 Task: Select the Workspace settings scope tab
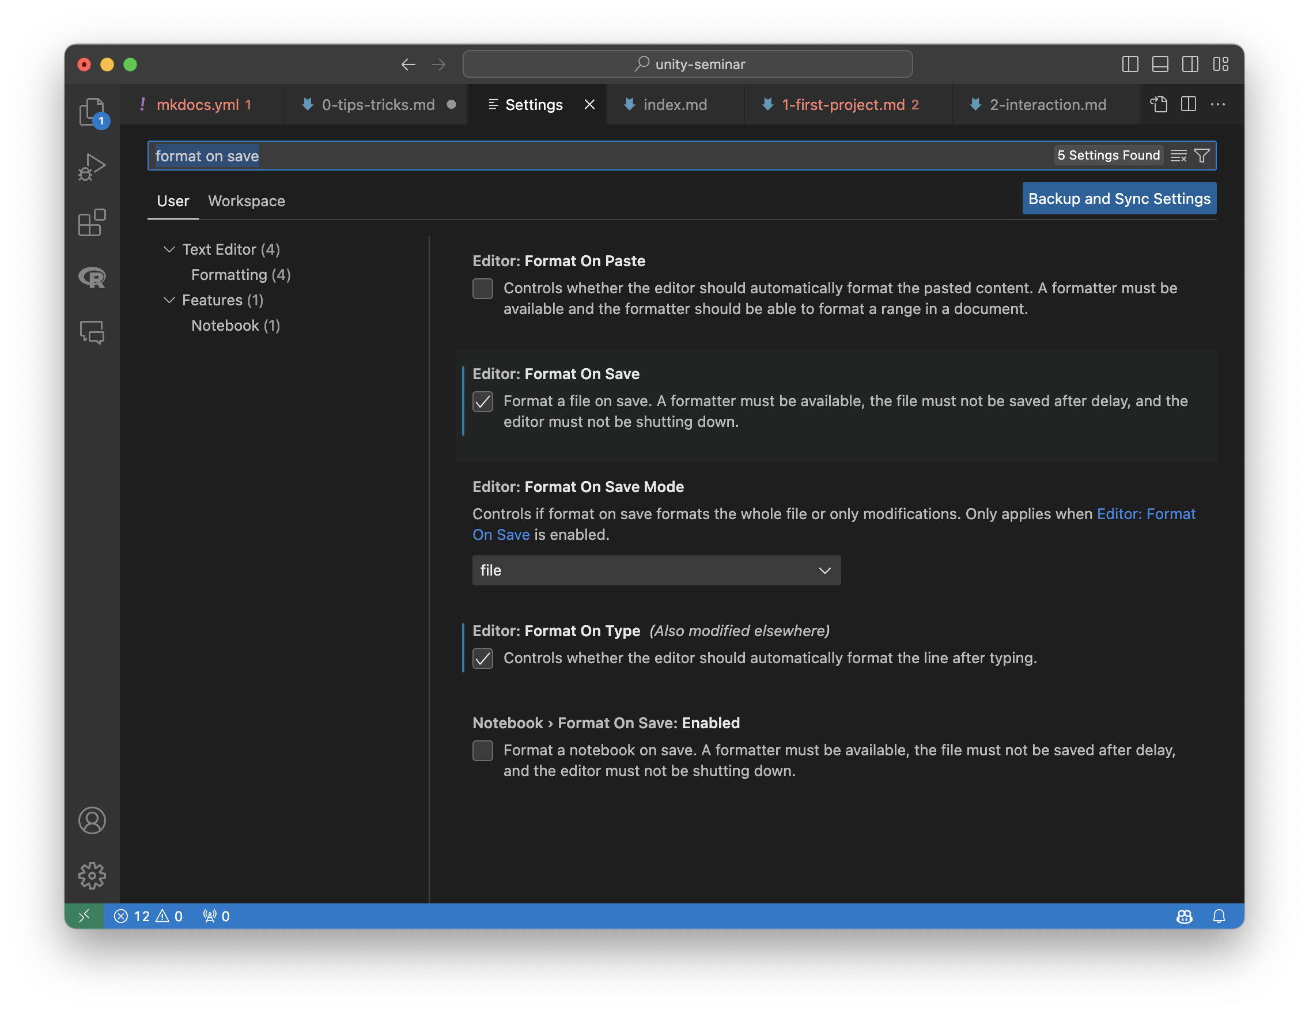[247, 200]
